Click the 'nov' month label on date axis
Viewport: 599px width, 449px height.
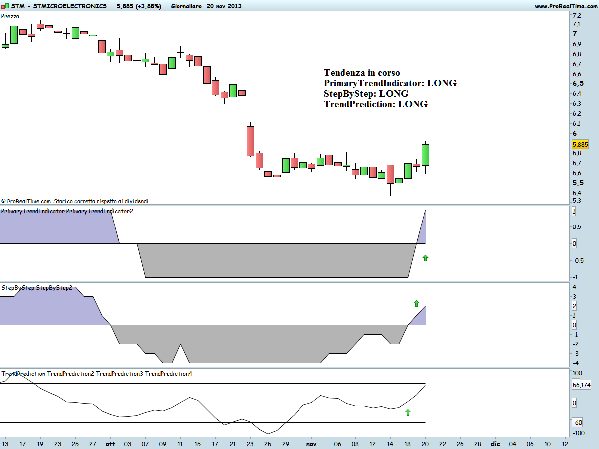tap(311, 444)
